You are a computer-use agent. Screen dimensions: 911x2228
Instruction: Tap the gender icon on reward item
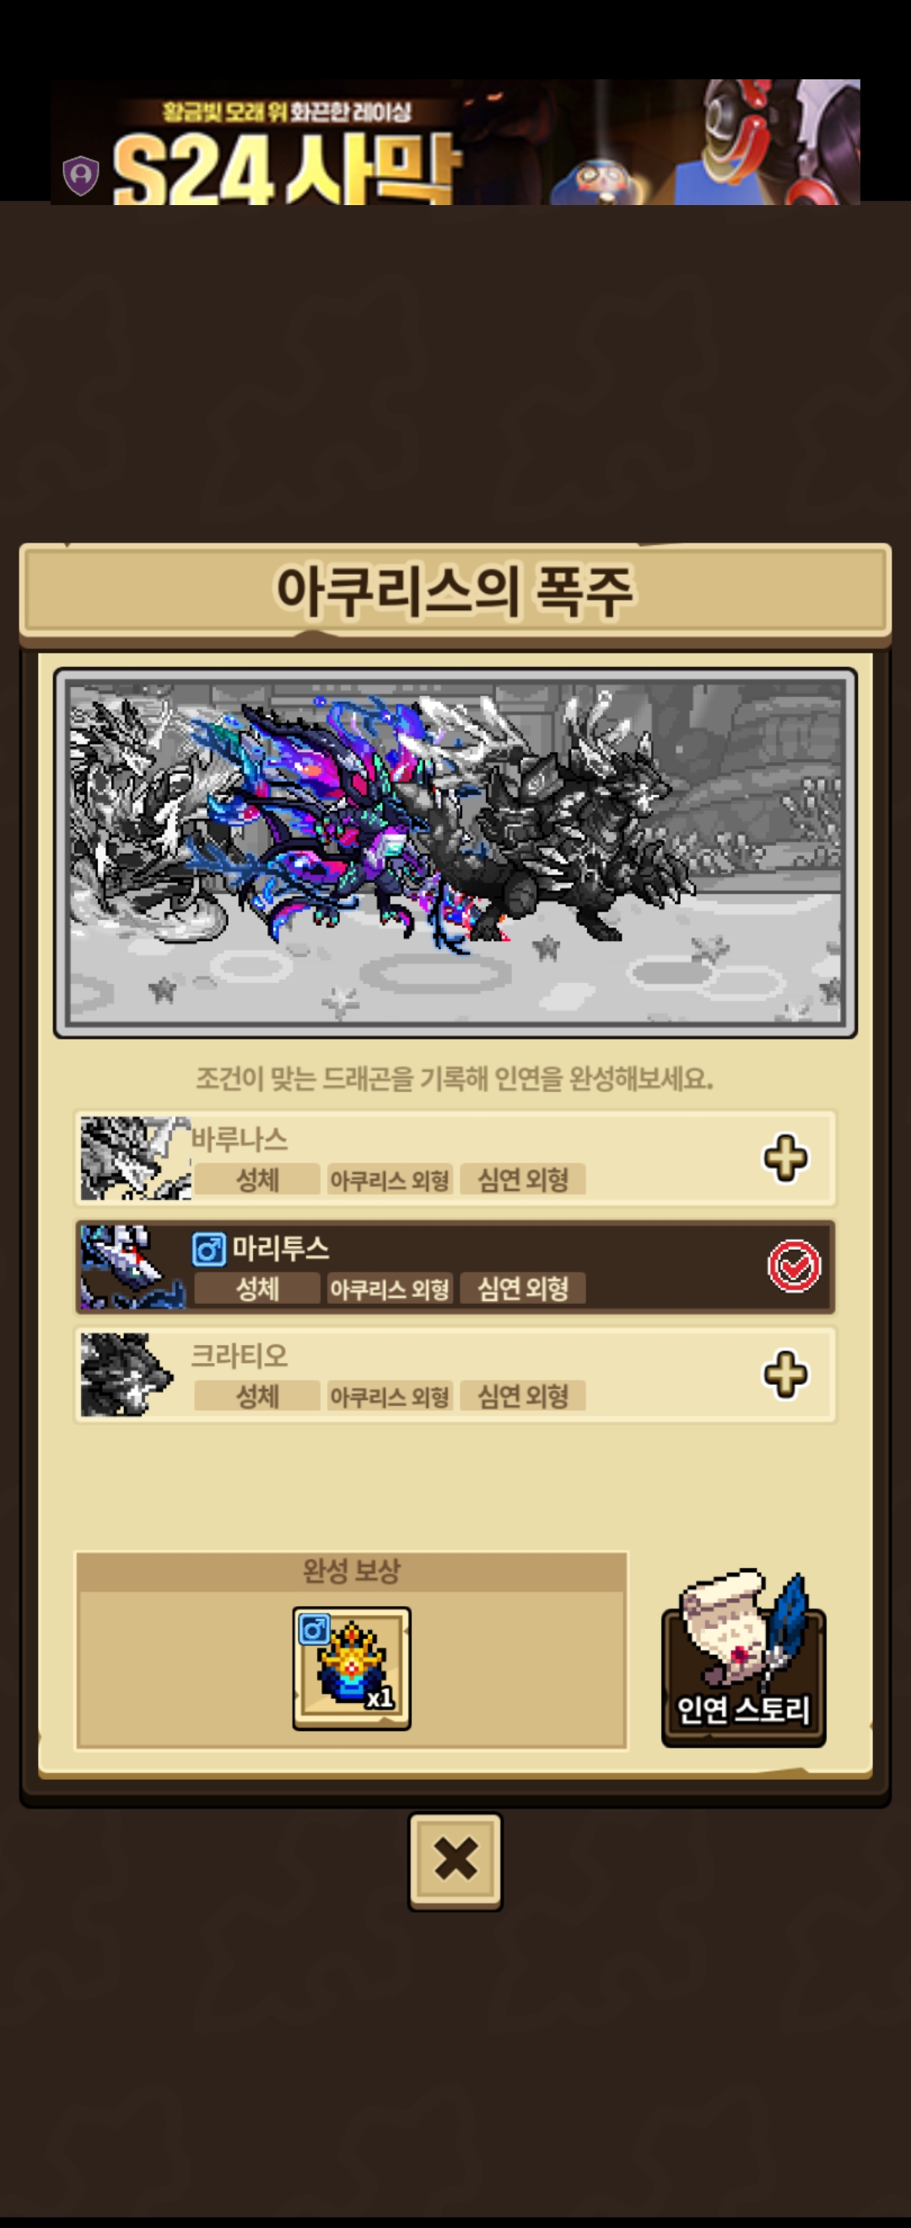click(x=314, y=1630)
